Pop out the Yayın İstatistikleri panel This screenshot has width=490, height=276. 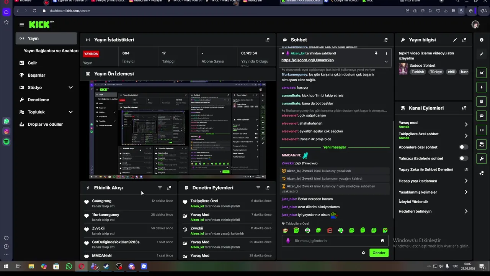(267, 40)
